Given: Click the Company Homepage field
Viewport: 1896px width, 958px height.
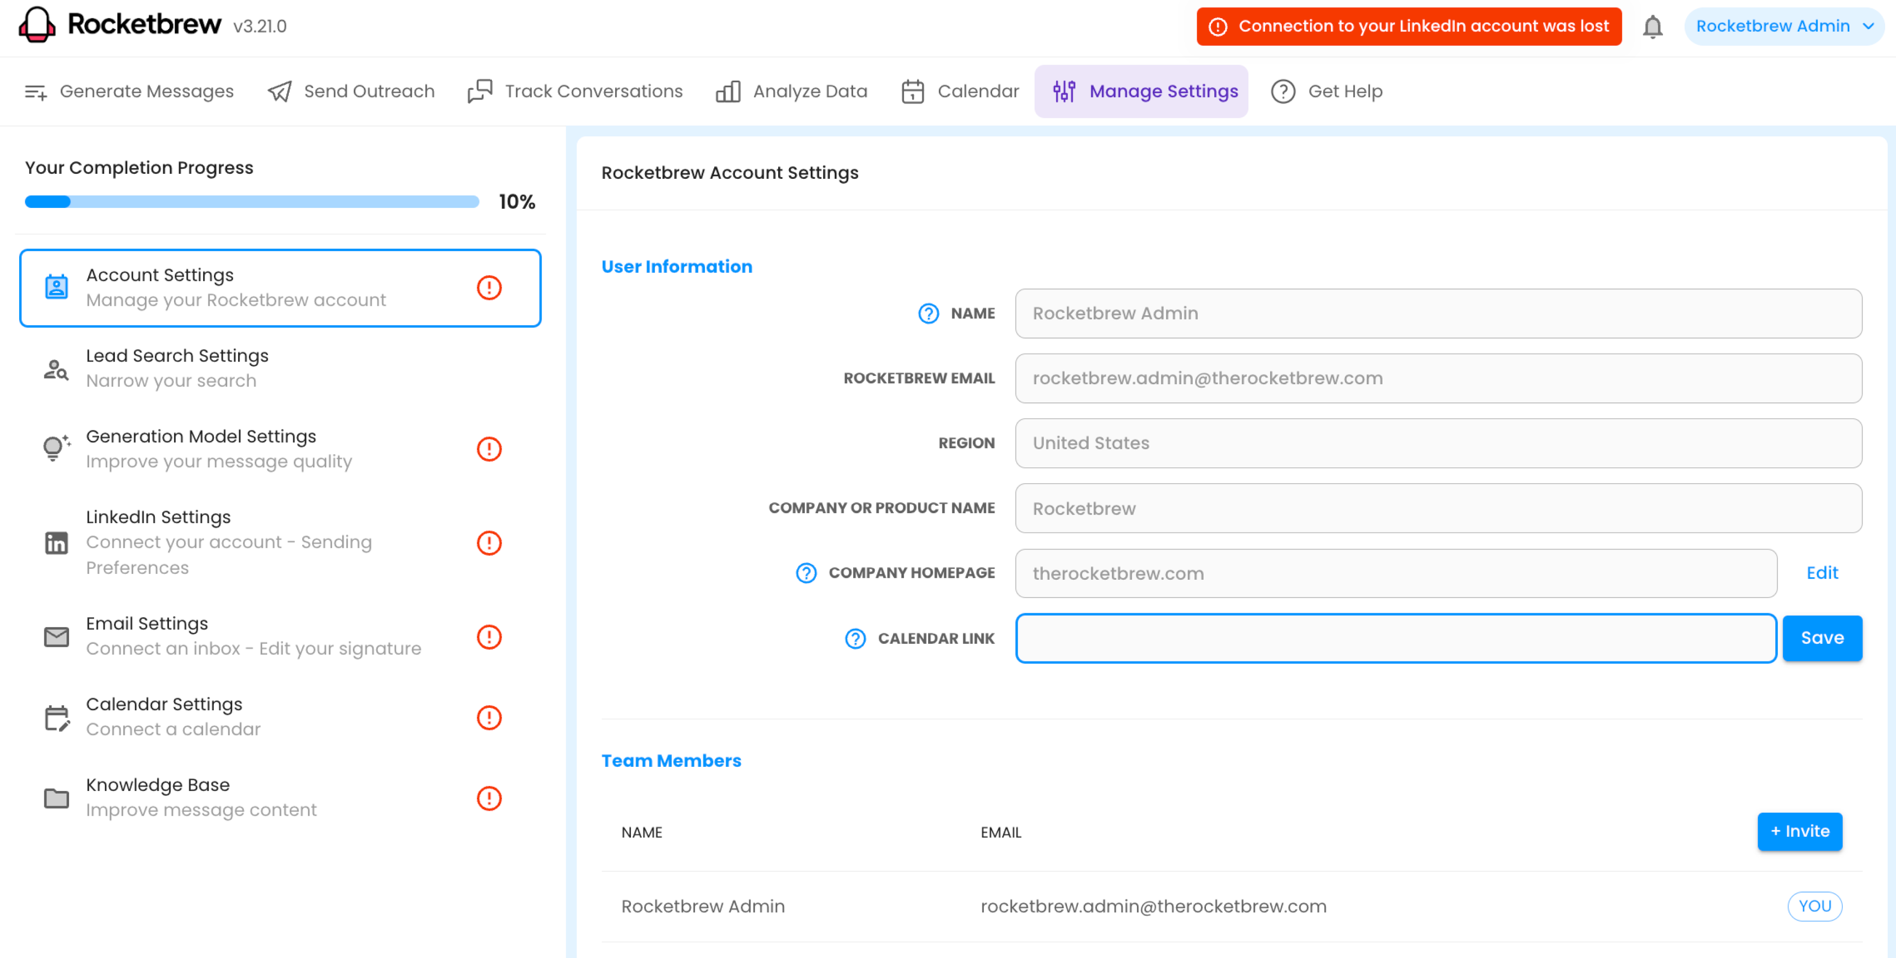Looking at the screenshot, I should pos(1395,573).
